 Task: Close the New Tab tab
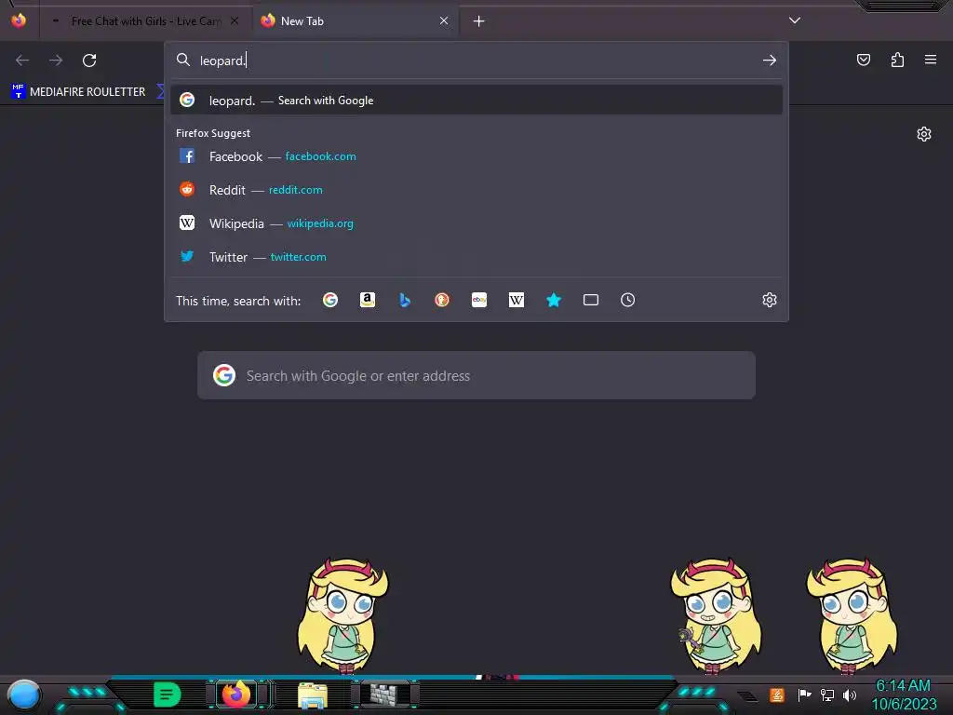pos(444,20)
